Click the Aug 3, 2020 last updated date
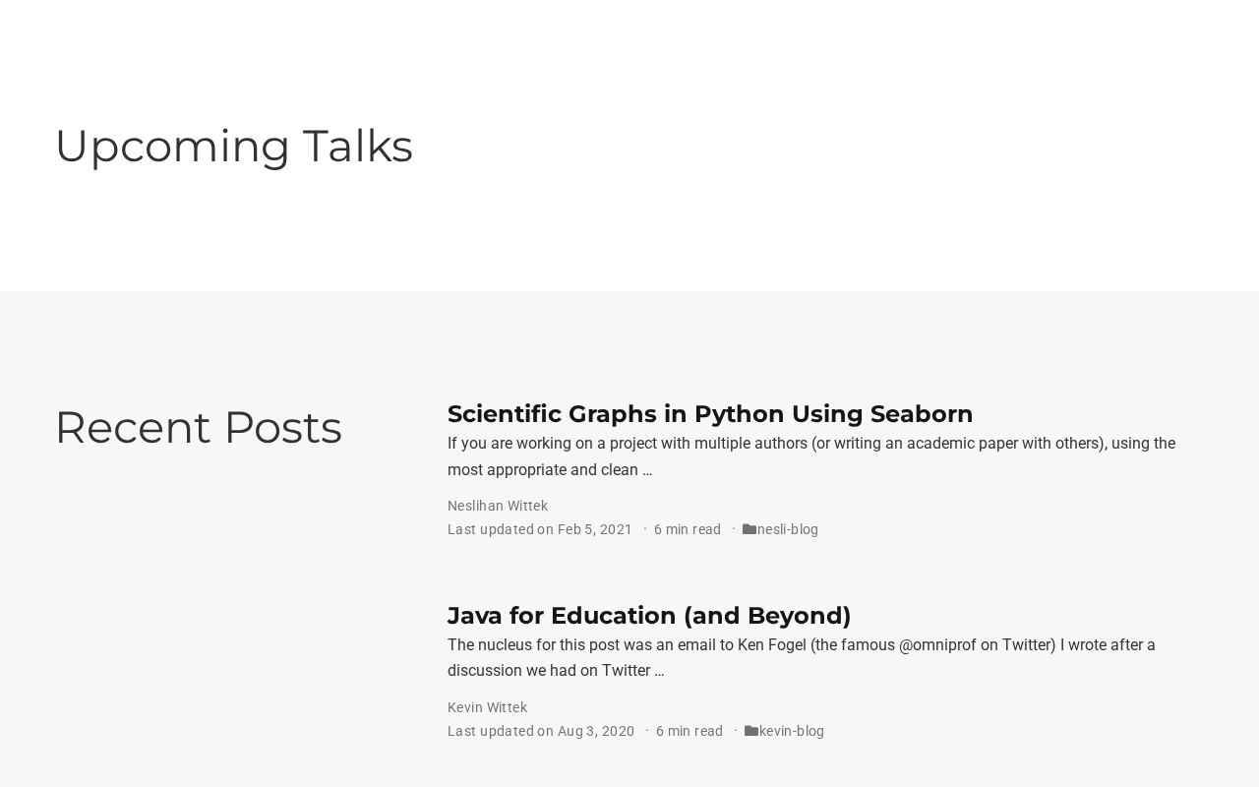 [x=595, y=731]
